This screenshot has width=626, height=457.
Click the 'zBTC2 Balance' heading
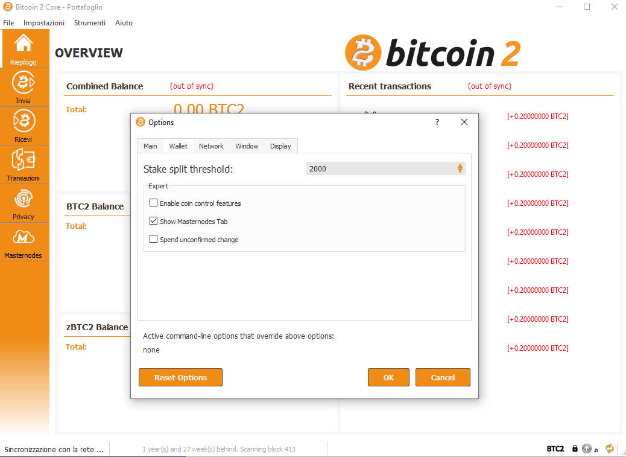(97, 327)
